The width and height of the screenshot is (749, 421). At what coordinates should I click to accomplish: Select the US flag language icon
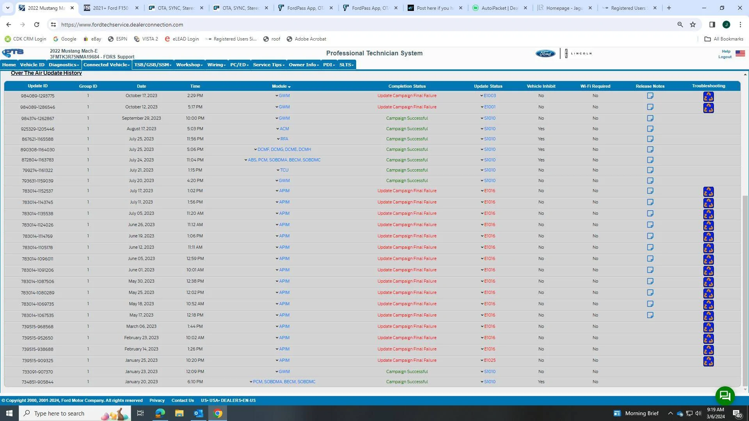[740, 53]
